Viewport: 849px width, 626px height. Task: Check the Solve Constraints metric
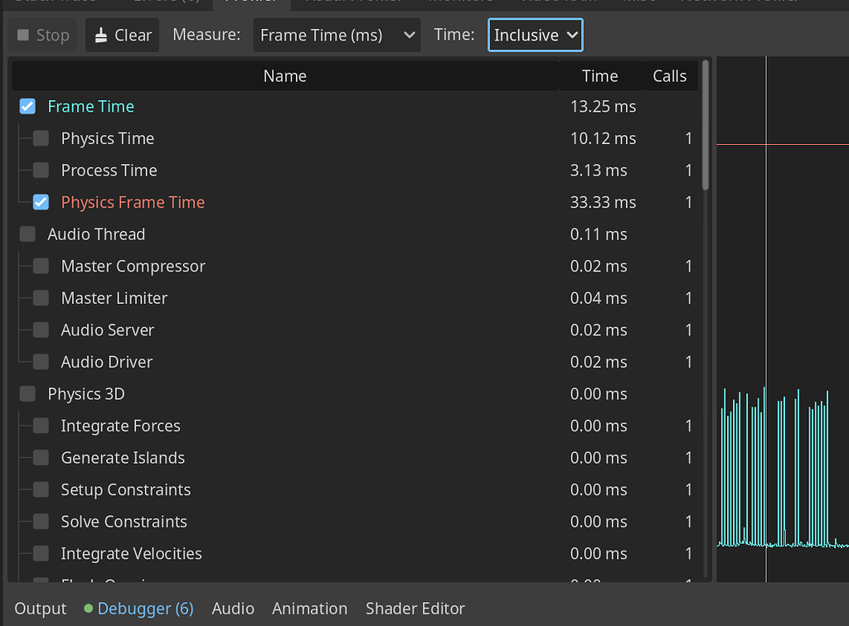tap(40, 522)
